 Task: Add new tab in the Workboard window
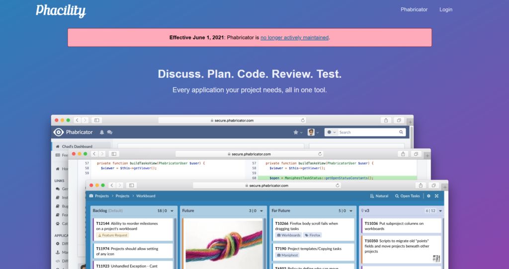point(445,187)
